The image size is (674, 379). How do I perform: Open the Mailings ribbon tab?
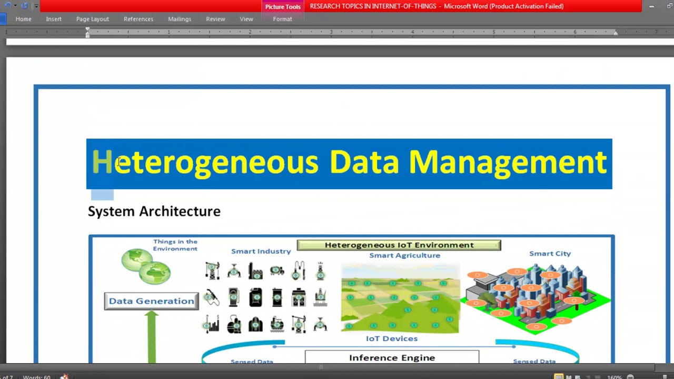point(180,19)
